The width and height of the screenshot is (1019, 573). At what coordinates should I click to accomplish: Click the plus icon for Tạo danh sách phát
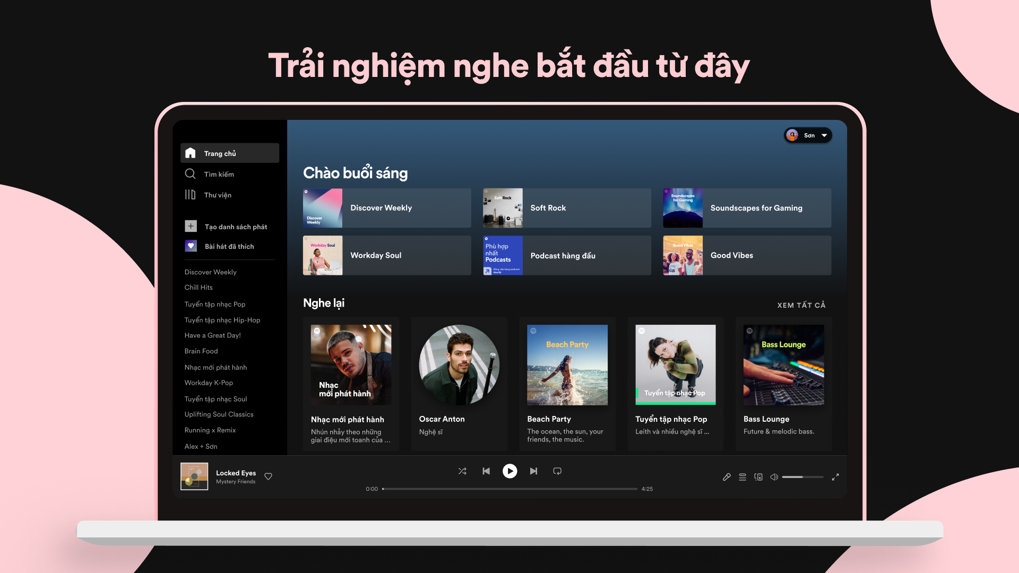(x=191, y=226)
